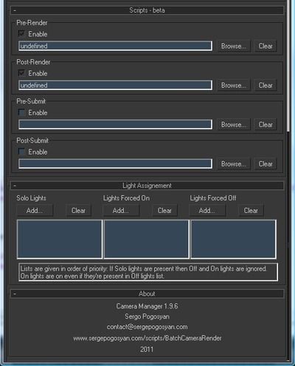Click inside the Solo Lights listbox
The width and height of the screenshot is (295, 366).
tap(60, 239)
